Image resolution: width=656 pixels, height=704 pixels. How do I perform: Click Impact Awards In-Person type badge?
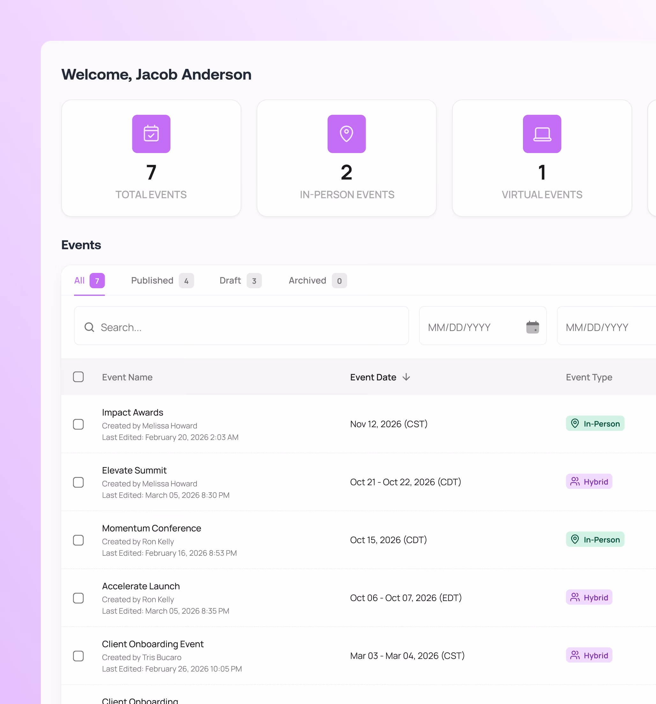pos(595,423)
